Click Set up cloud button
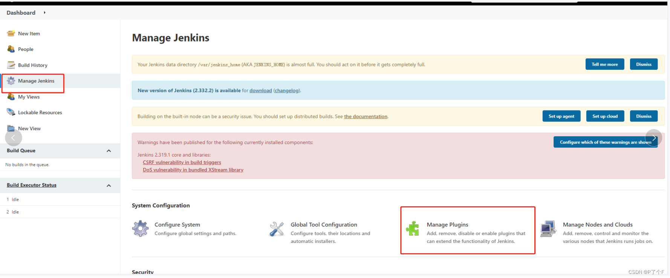The width and height of the screenshot is (670, 278). point(605,116)
